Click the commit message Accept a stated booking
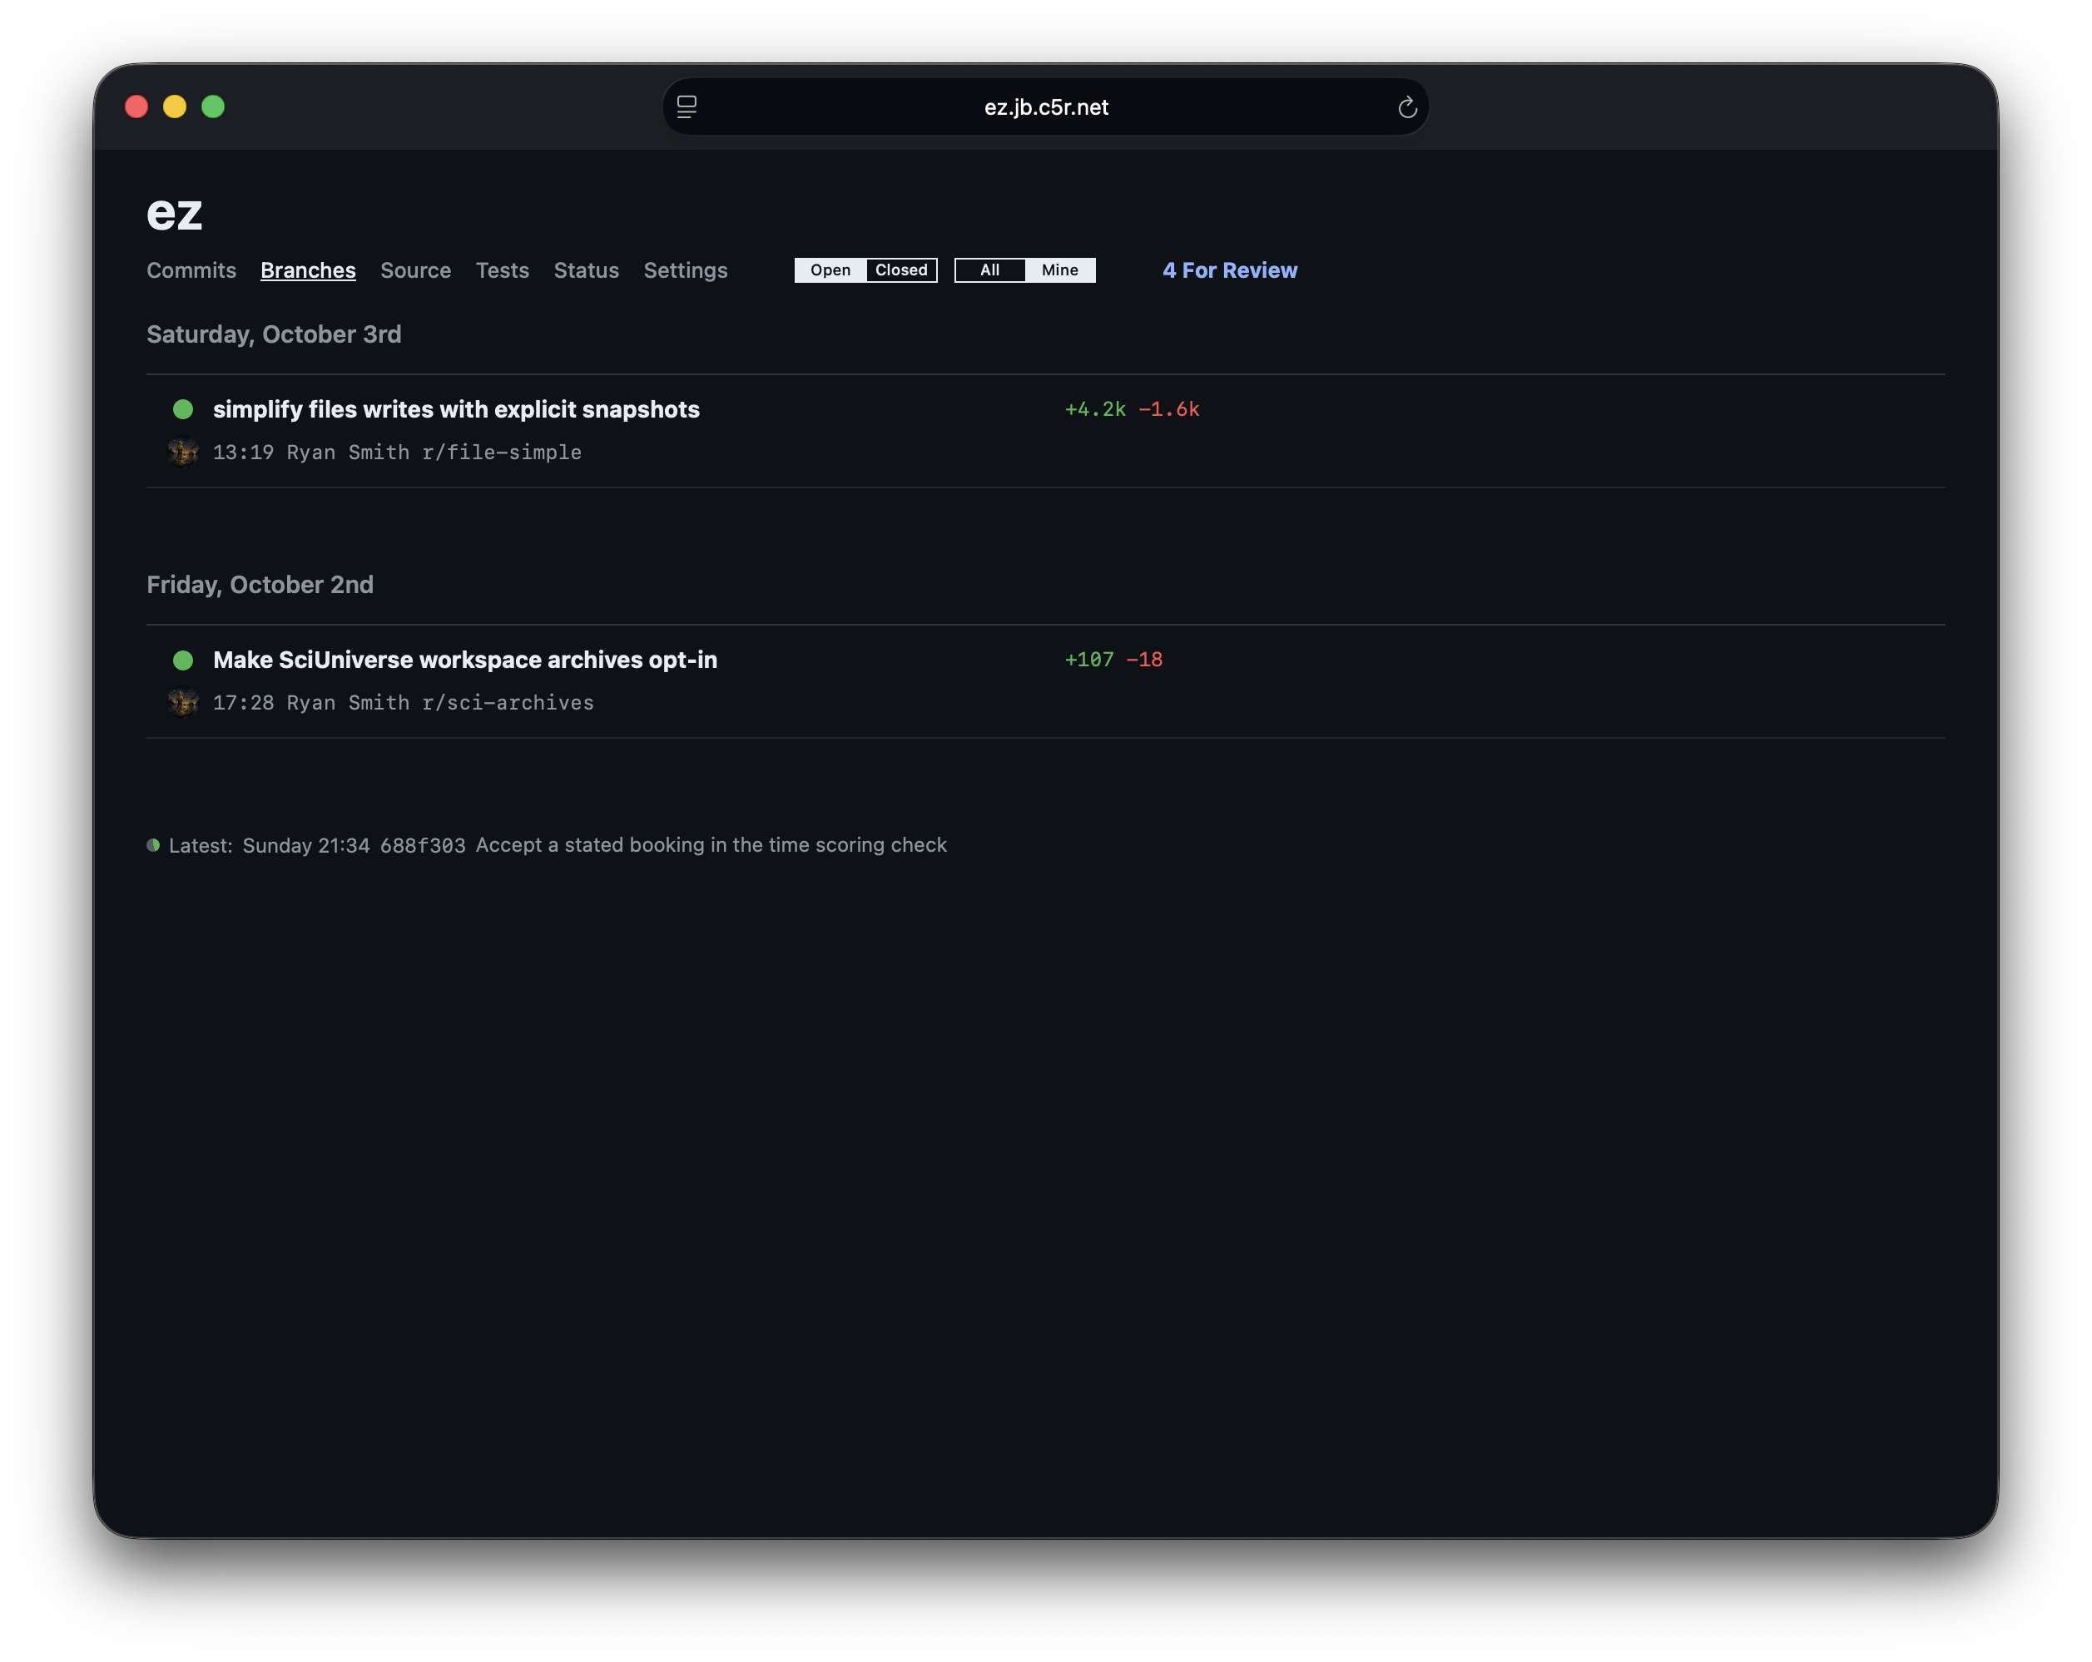The image size is (2092, 1662). click(711, 845)
